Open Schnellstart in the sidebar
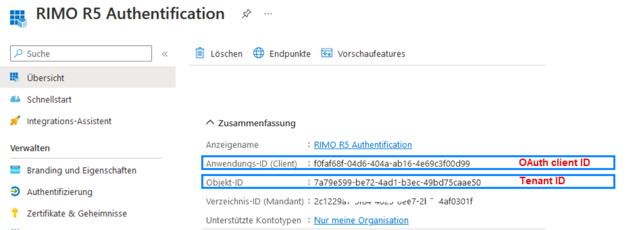The image size is (643, 230). 49,99
